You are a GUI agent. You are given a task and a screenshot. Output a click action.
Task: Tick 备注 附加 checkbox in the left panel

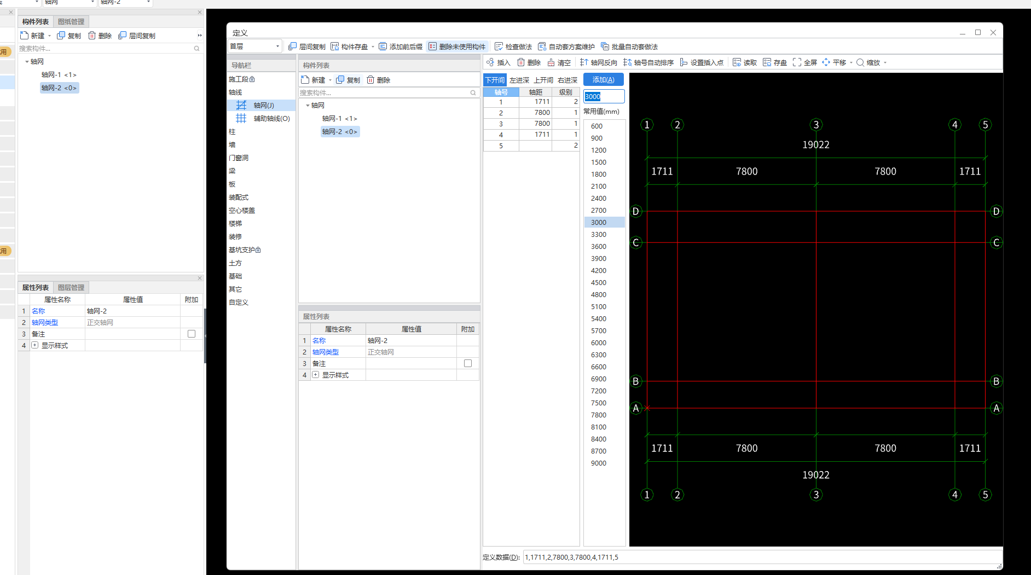click(x=192, y=334)
